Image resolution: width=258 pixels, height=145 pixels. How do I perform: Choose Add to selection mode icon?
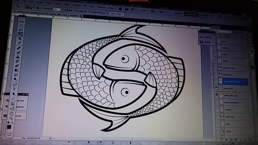(31, 7)
